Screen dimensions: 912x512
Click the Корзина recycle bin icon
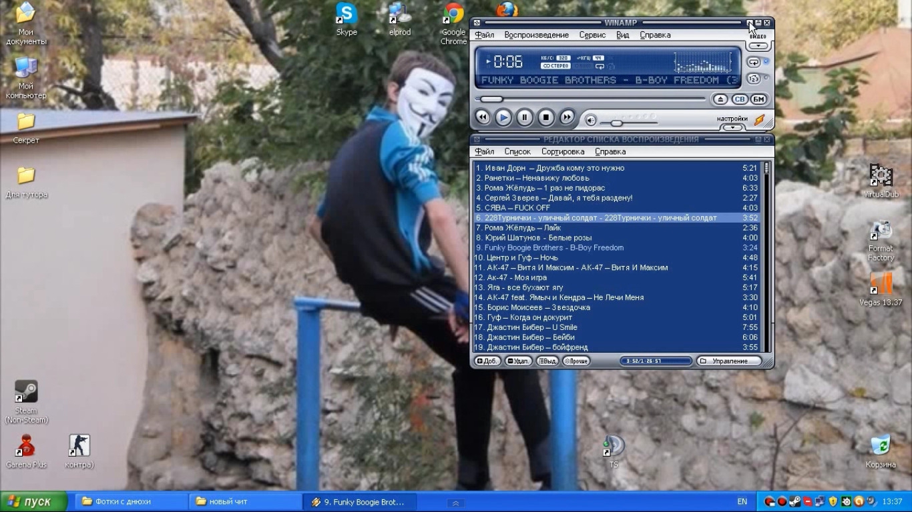881,451
